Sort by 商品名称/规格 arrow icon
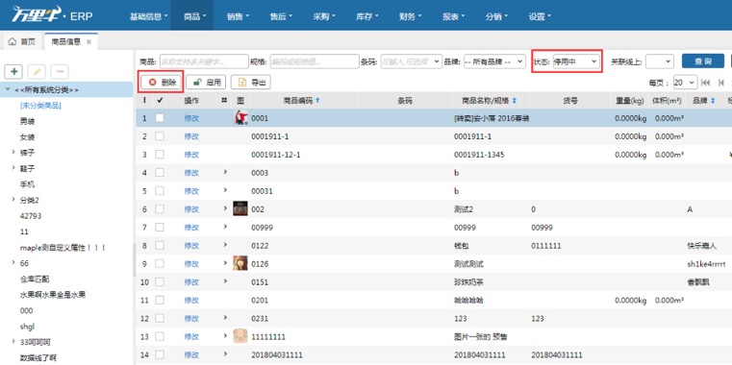Image resolution: width=732 pixels, height=365 pixels. coord(515,100)
